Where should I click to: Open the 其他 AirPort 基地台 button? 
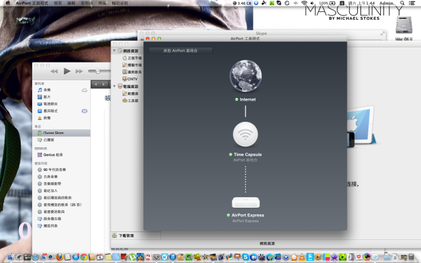(x=180, y=51)
